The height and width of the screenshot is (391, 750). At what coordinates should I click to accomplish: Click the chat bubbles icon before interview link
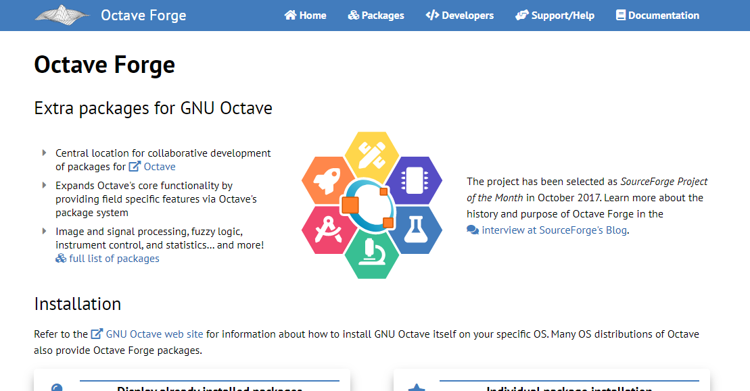click(473, 230)
